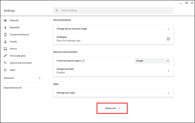Click the People person icon
The image size is (195, 123).
pyautogui.click(x=5, y=42)
